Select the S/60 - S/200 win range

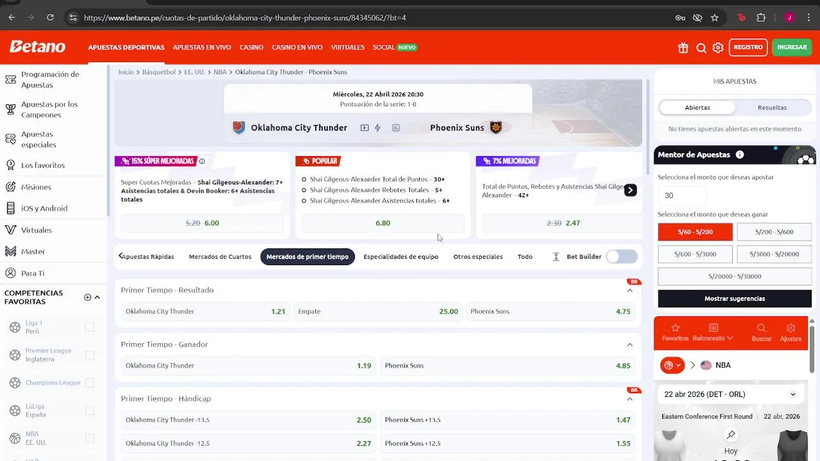pos(695,232)
